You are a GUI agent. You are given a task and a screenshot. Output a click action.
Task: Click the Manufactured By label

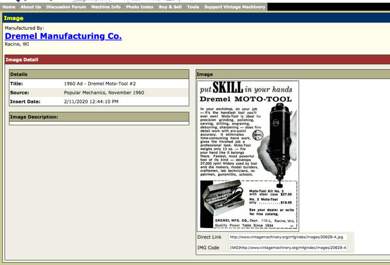pos(24,28)
